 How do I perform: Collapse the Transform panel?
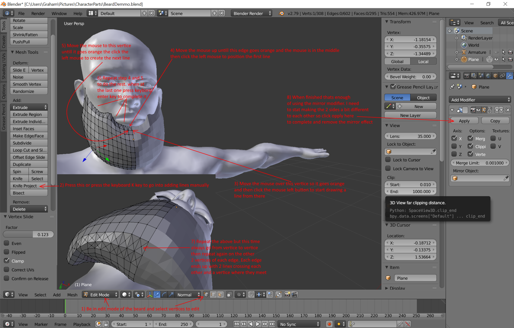(387, 22)
